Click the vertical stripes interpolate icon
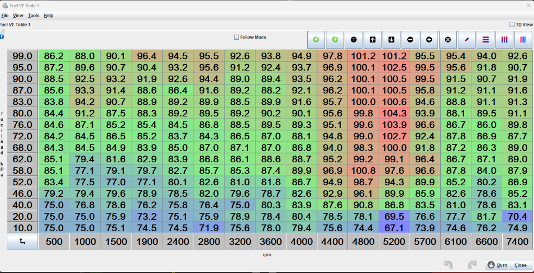The width and height of the screenshot is (534, 273). (504, 39)
